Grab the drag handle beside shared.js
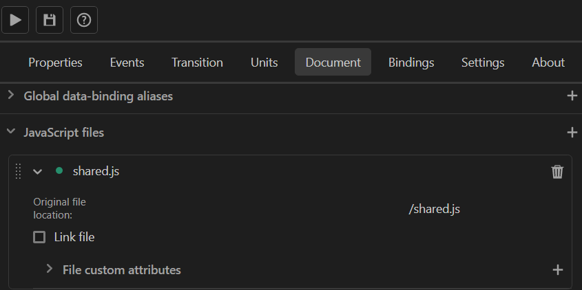Image resolution: width=582 pixels, height=290 pixels. [19, 172]
